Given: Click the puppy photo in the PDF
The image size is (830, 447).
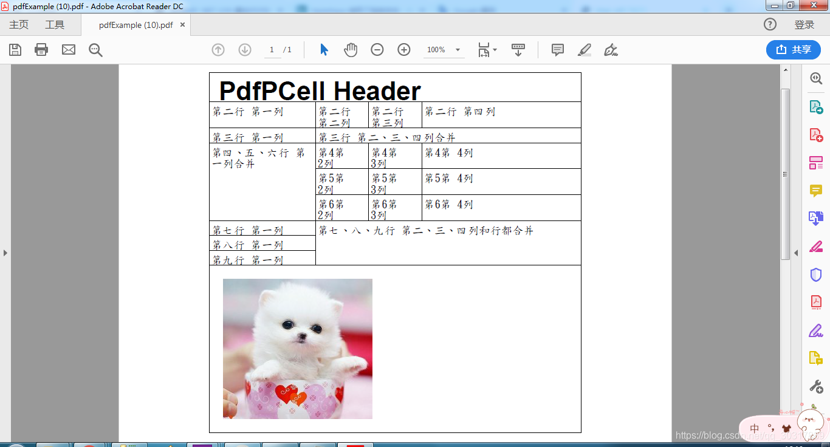Looking at the screenshot, I should [297, 348].
